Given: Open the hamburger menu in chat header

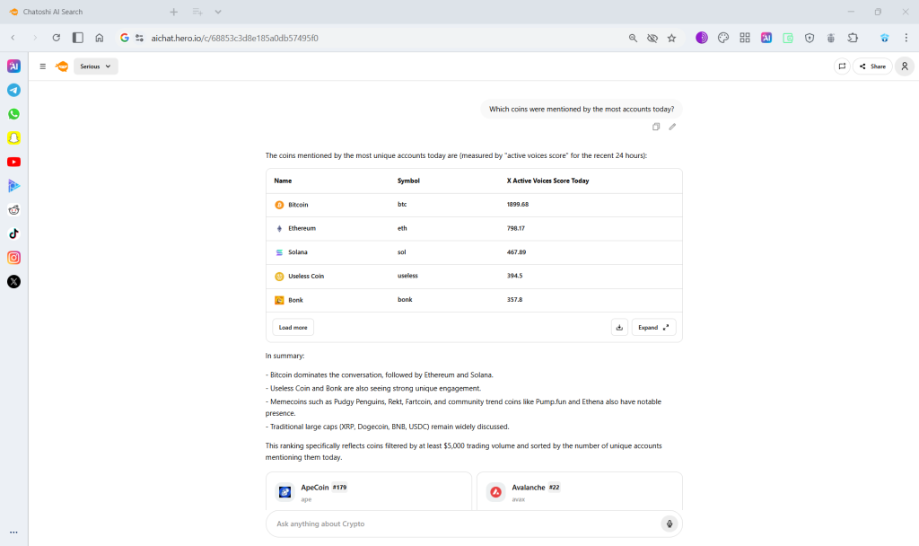Looking at the screenshot, I should 42,66.
